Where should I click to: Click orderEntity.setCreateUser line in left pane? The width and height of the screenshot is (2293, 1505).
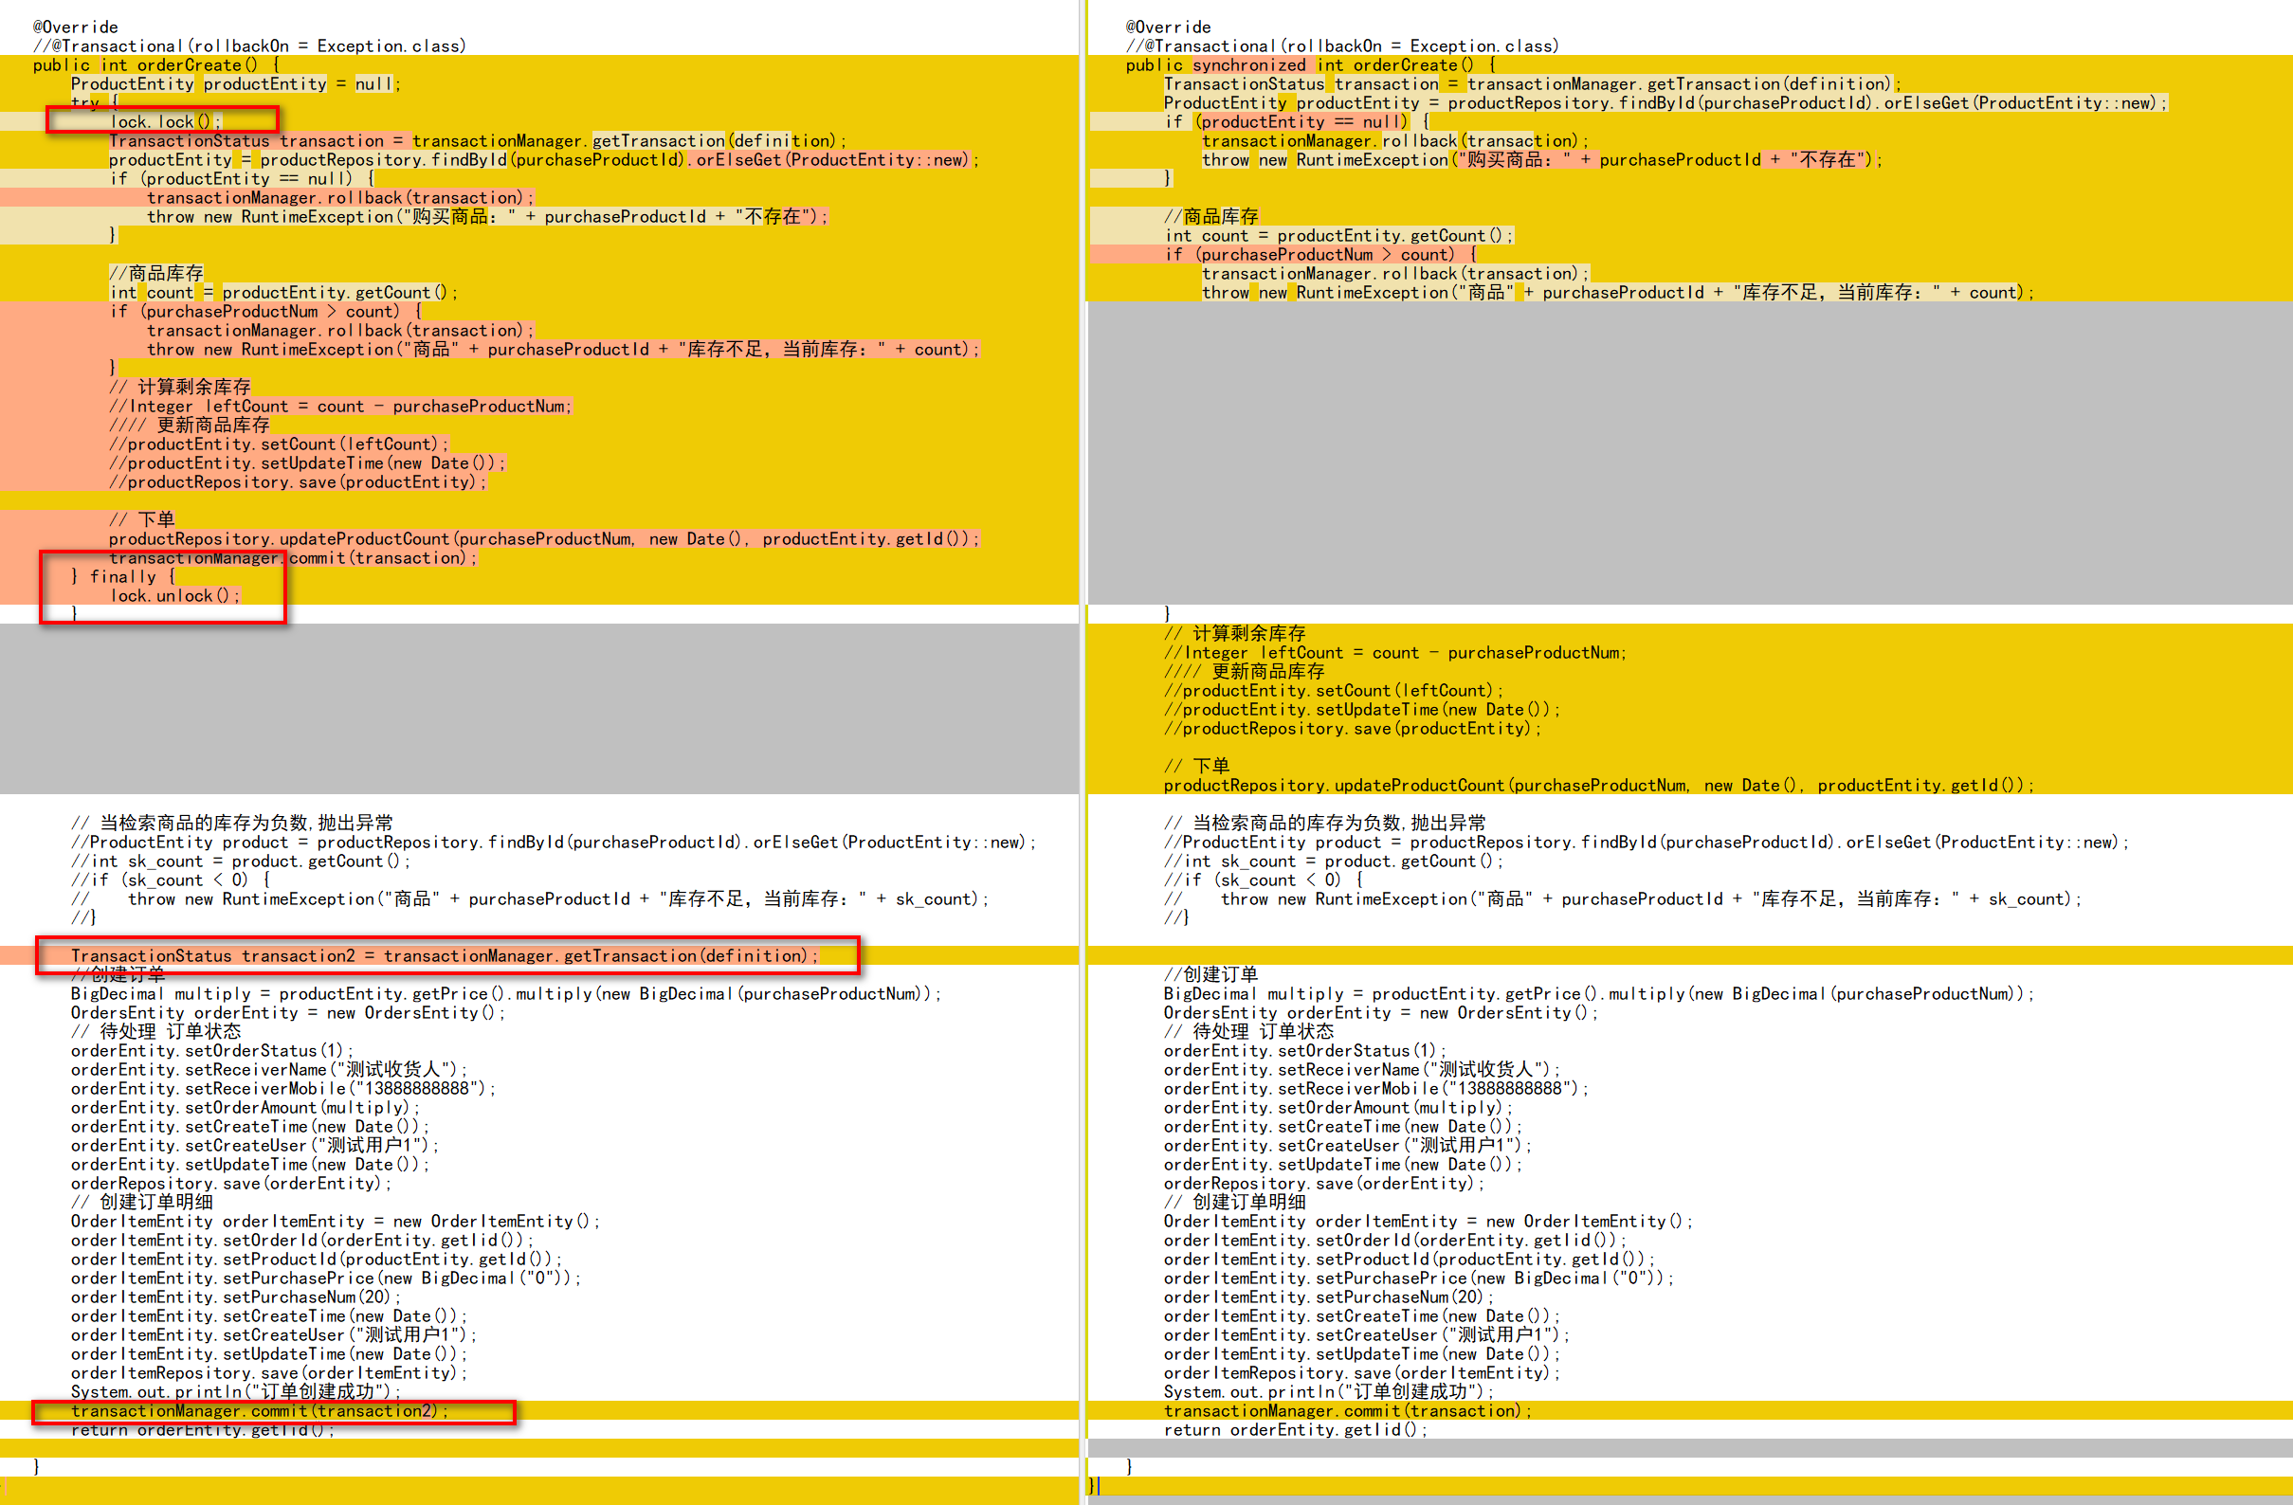tap(255, 1145)
